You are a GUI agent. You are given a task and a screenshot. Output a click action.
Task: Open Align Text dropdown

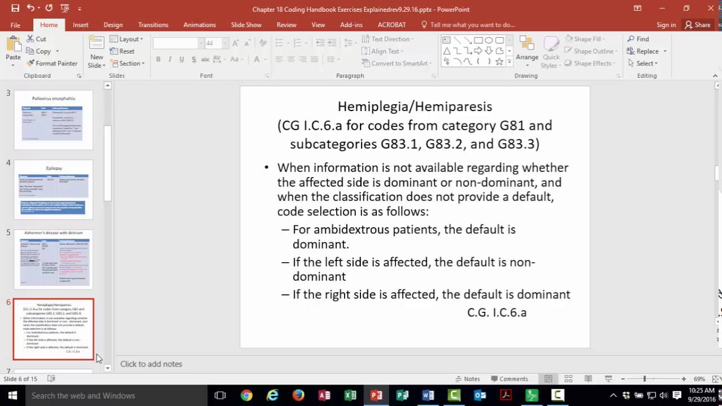click(x=382, y=51)
